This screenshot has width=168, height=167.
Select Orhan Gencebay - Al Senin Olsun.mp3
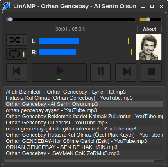84,104
